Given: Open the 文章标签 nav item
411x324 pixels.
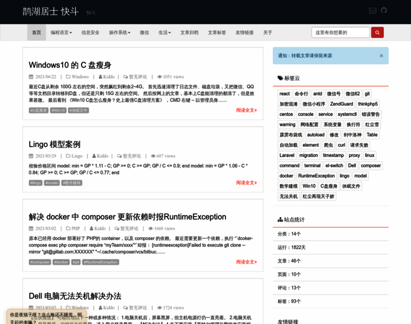Looking at the screenshot, I should 217,32.
